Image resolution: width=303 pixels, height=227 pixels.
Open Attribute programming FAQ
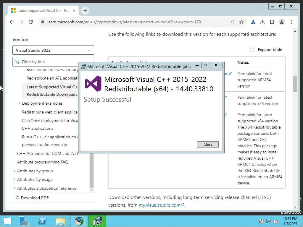pyautogui.click(x=43, y=162)
